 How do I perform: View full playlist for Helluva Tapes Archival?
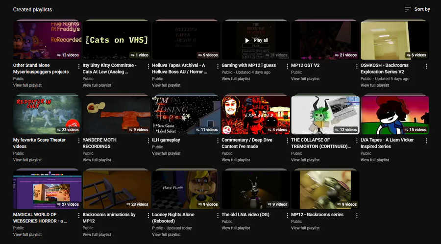pyautogui.click(x=166, y=85)
